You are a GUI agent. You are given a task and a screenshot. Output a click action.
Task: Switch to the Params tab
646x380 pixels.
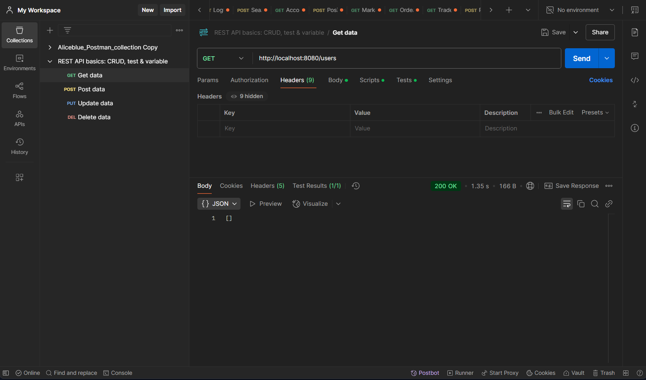[x=208, y=80]
